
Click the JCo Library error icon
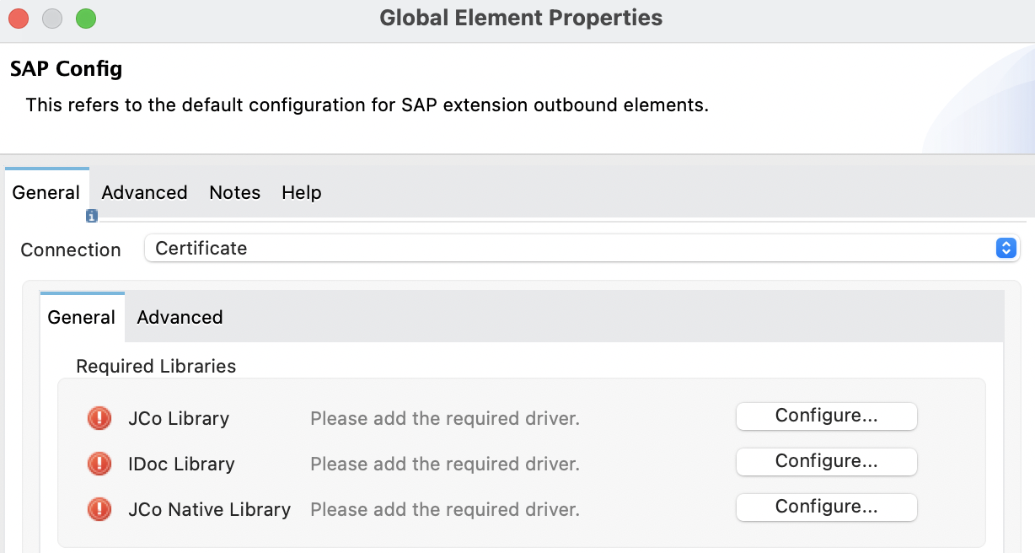99,417
